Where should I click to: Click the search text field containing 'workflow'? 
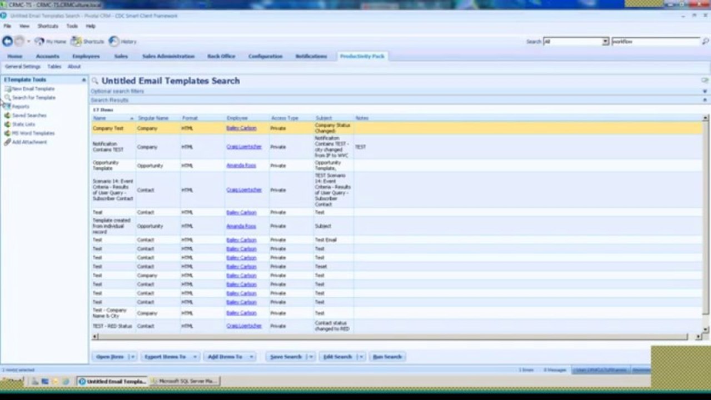(655, 42)
